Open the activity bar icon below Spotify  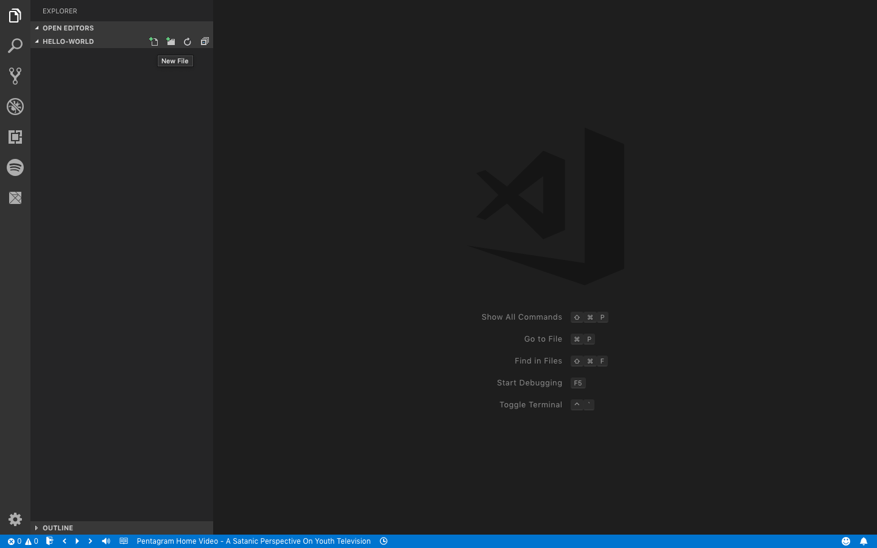click(15, 198)
